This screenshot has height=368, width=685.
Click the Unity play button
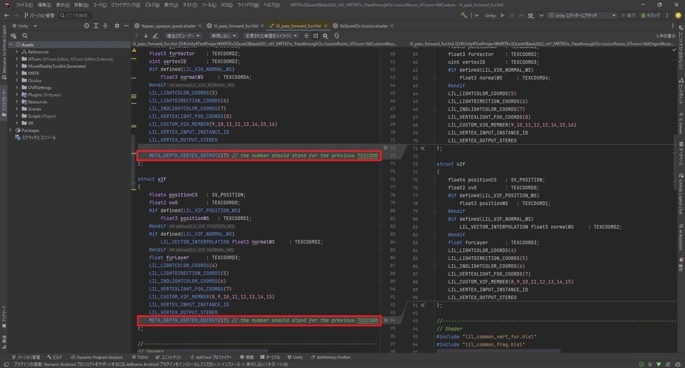tap(502, 15)
